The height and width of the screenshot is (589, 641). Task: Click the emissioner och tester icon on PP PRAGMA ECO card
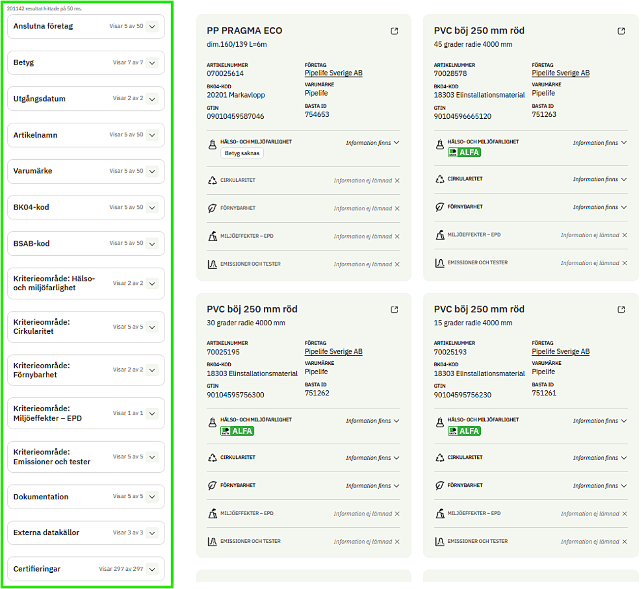213,264
